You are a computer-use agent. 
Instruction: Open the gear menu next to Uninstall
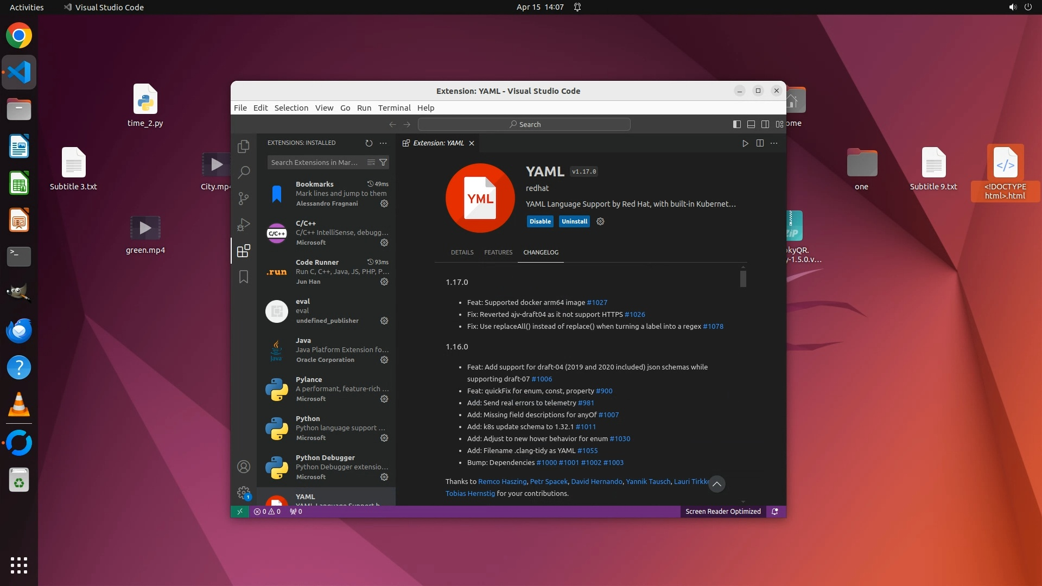pos(600,221)
